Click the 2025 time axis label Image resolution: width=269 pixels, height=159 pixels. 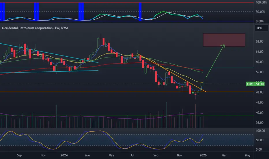(203, 155)
